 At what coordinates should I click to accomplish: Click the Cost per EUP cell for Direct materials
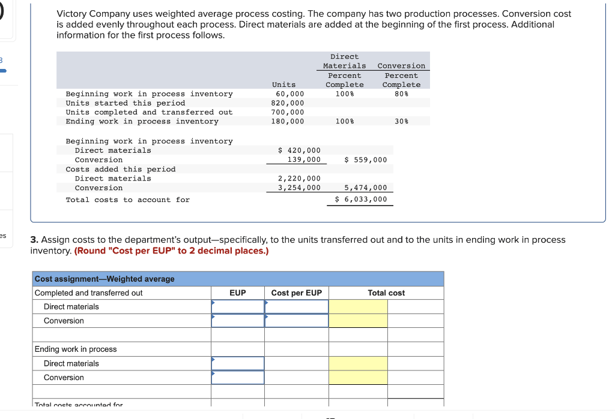coord(297,306)
